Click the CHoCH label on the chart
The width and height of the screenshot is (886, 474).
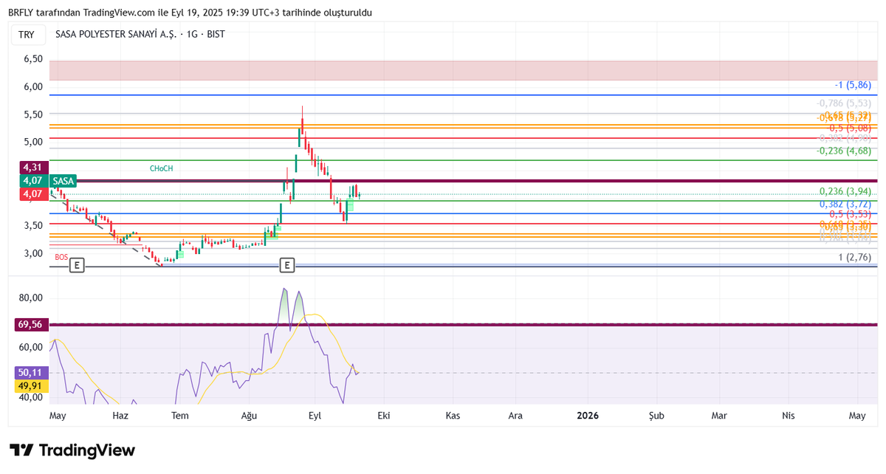coord(162,168)
